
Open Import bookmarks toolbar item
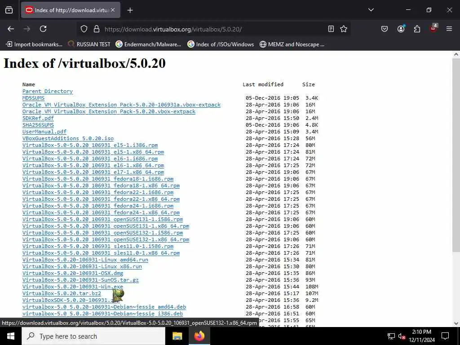click(34, 44)
